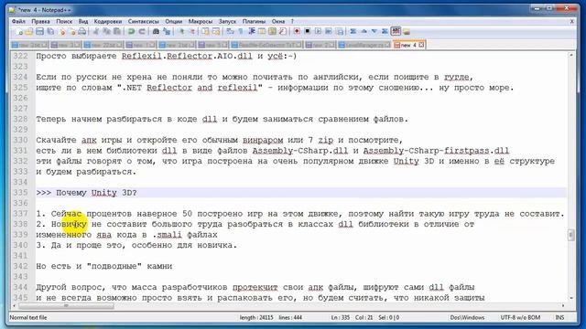Click the word 'протекчит' on line 344
Screen dimensions: 586x329
pyautogui.click(x=255, y=287)
